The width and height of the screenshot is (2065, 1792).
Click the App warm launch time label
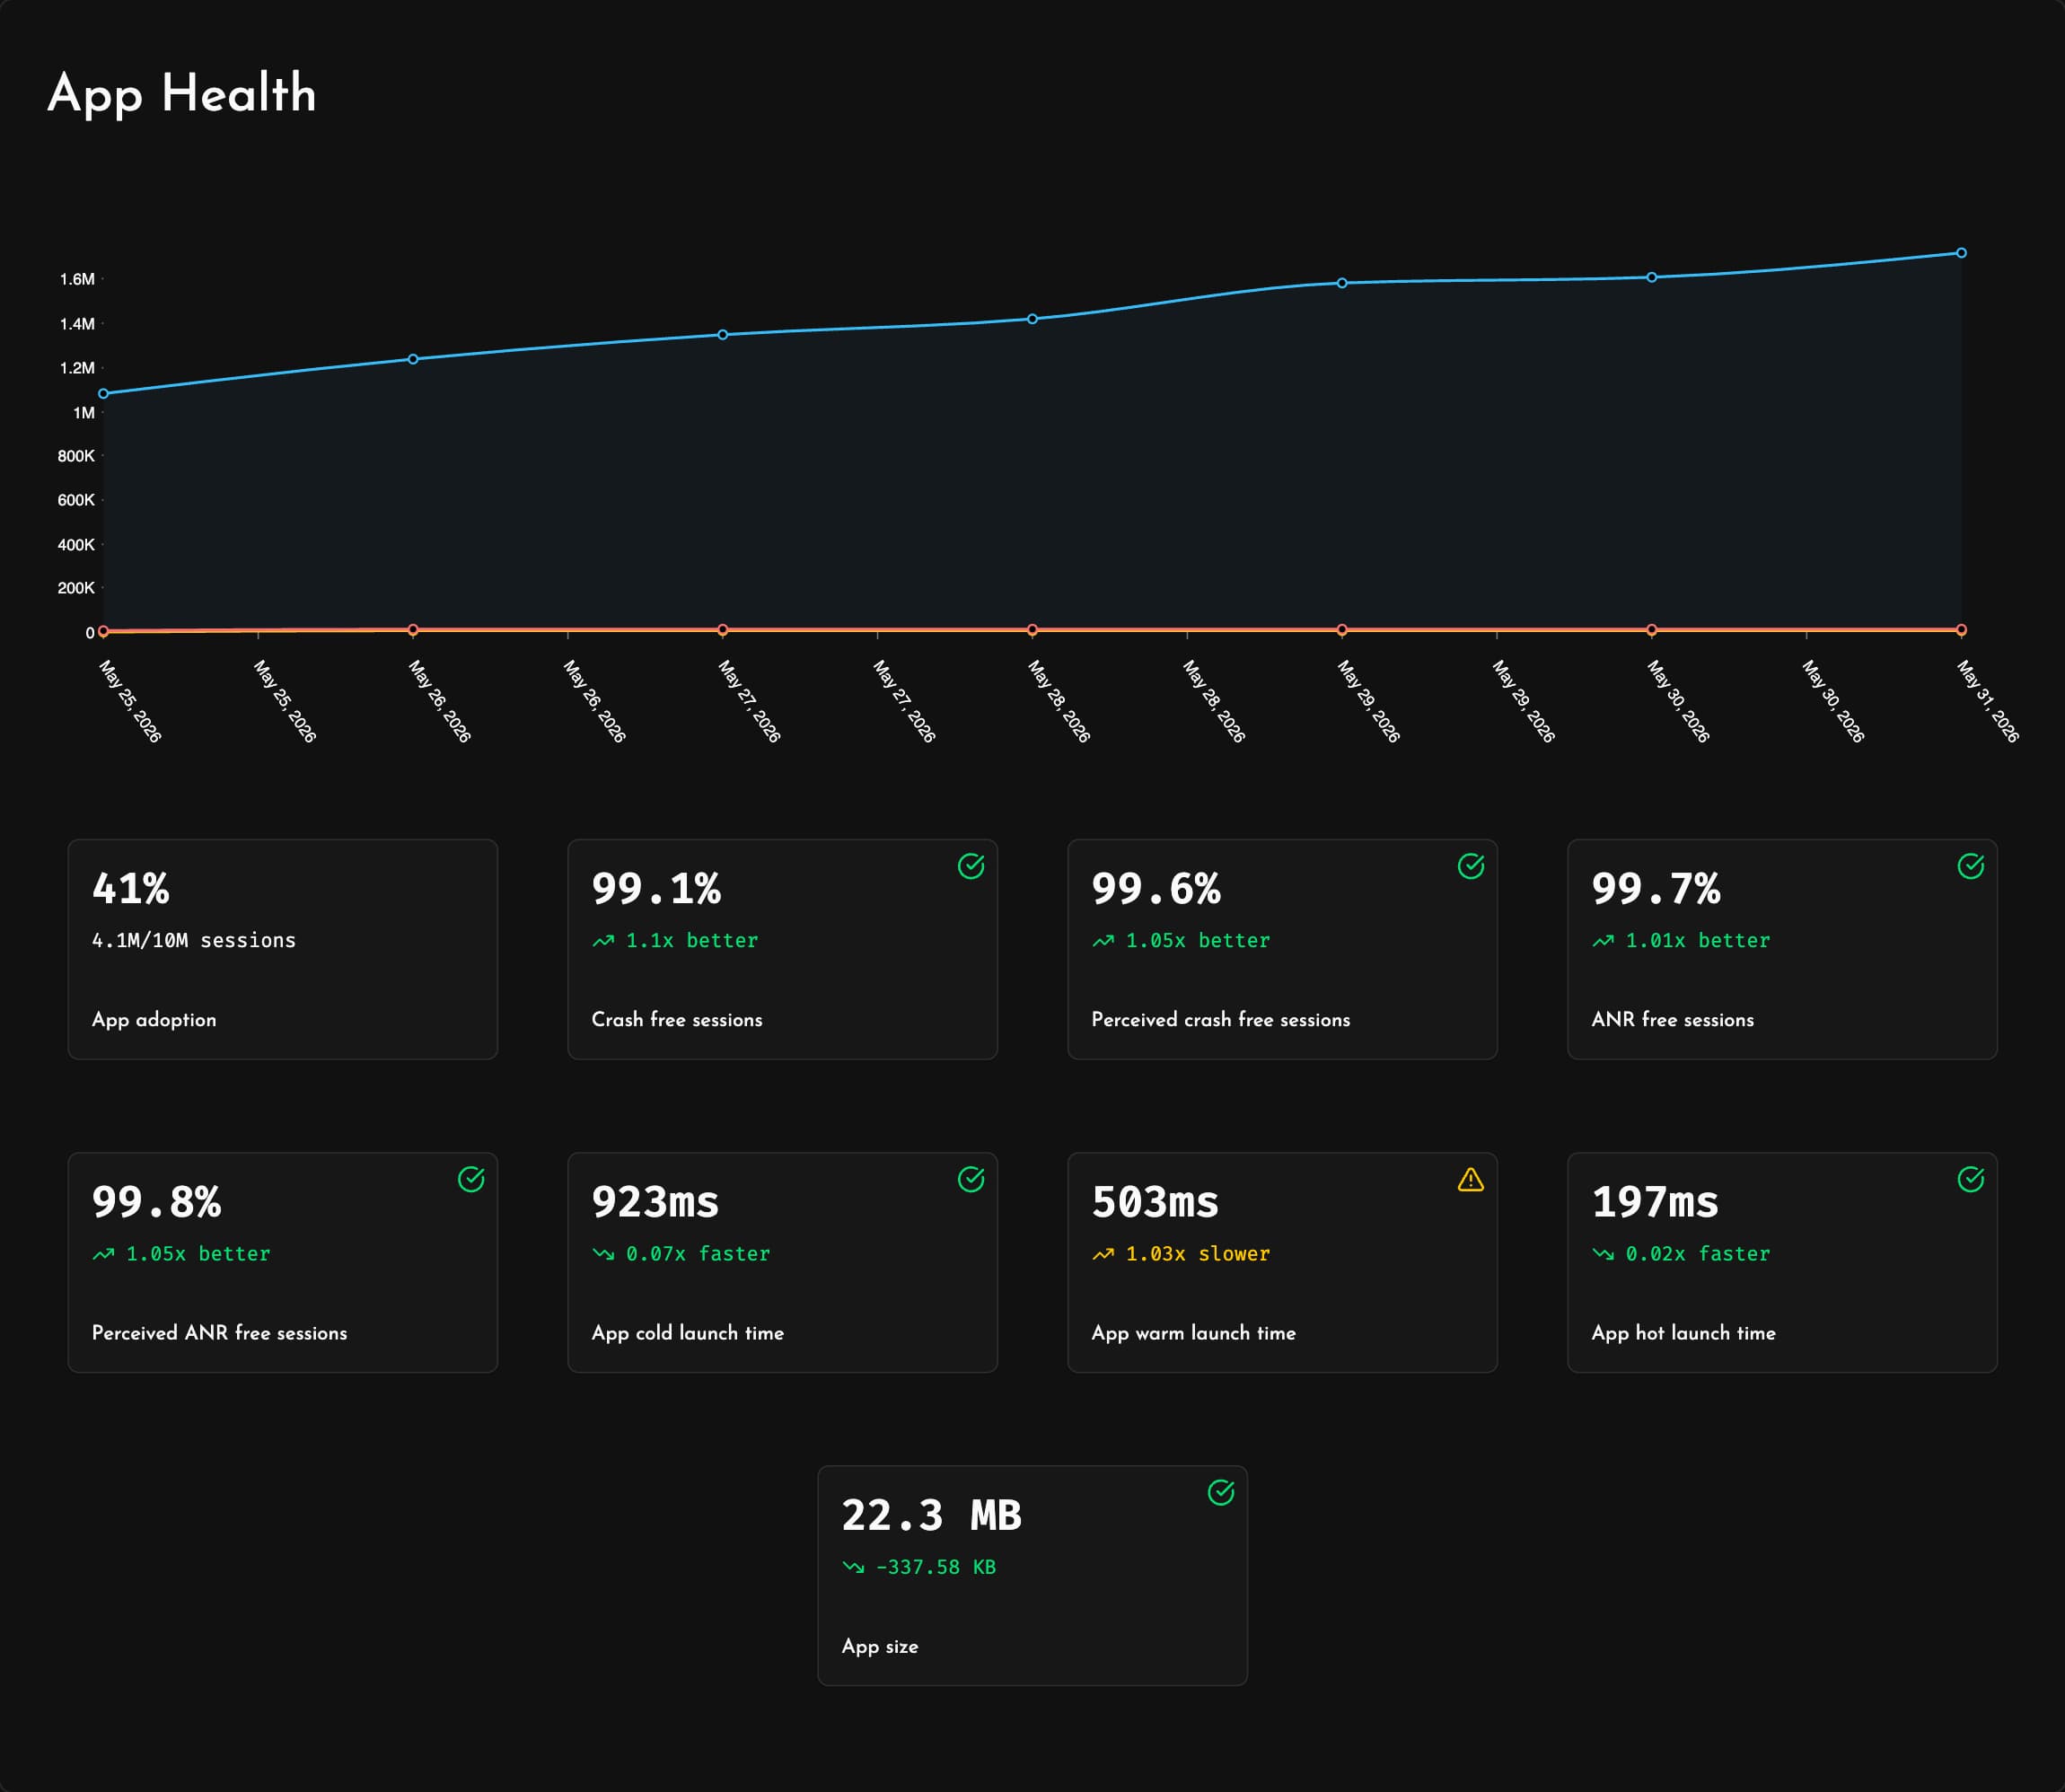pyautogui.click(x=1194, y=1333)
